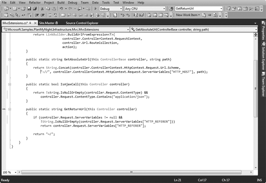
Task: Open the Help menu
Action: (141, 2)
